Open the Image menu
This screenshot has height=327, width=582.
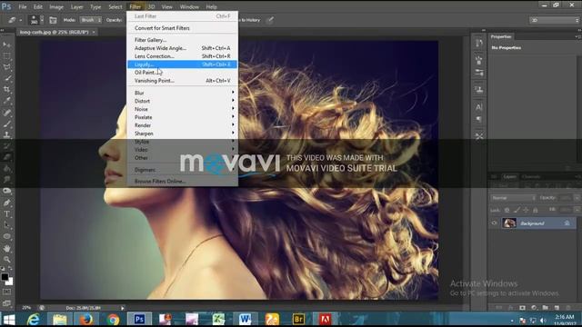pos(56,6)
